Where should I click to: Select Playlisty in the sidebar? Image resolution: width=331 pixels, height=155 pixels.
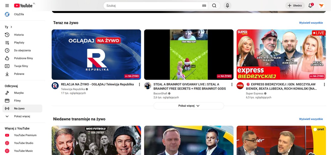(22, 43)
